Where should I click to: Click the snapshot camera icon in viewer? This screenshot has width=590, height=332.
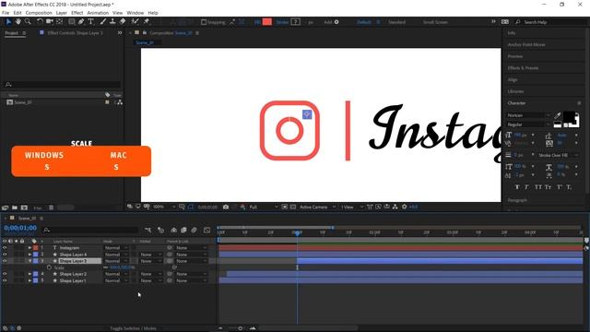coord(226,207)
